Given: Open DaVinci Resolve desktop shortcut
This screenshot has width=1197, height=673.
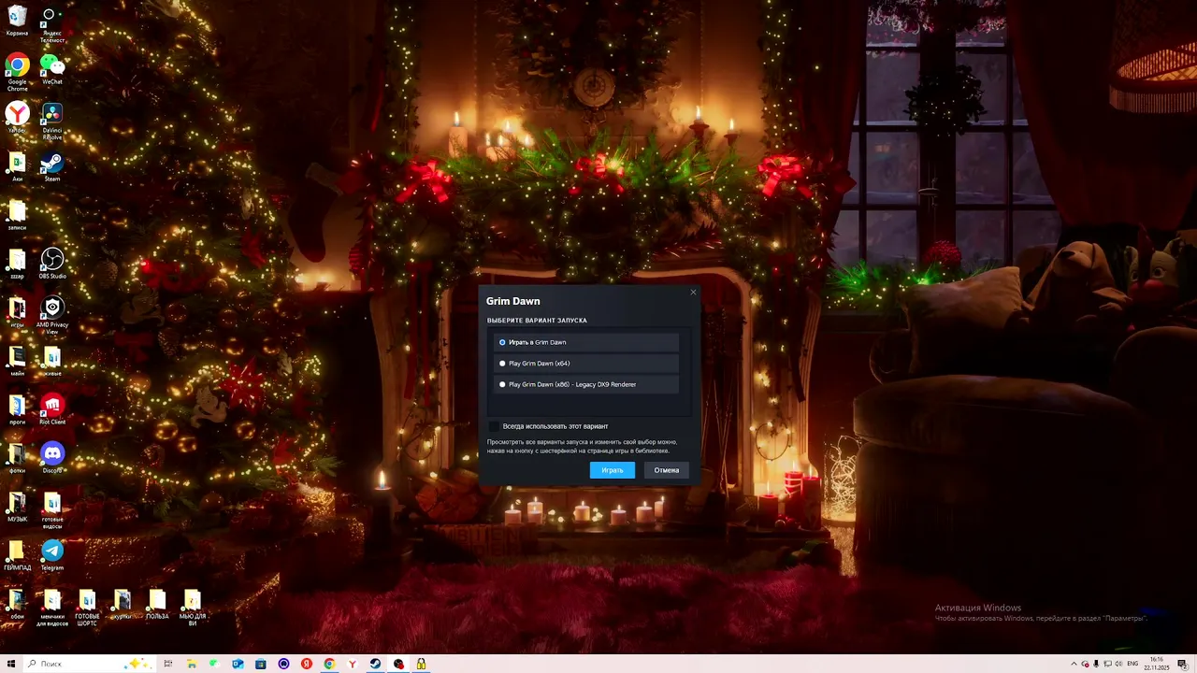Looking at the screenshot, I should pyautogui.click(x=52, y=122).
